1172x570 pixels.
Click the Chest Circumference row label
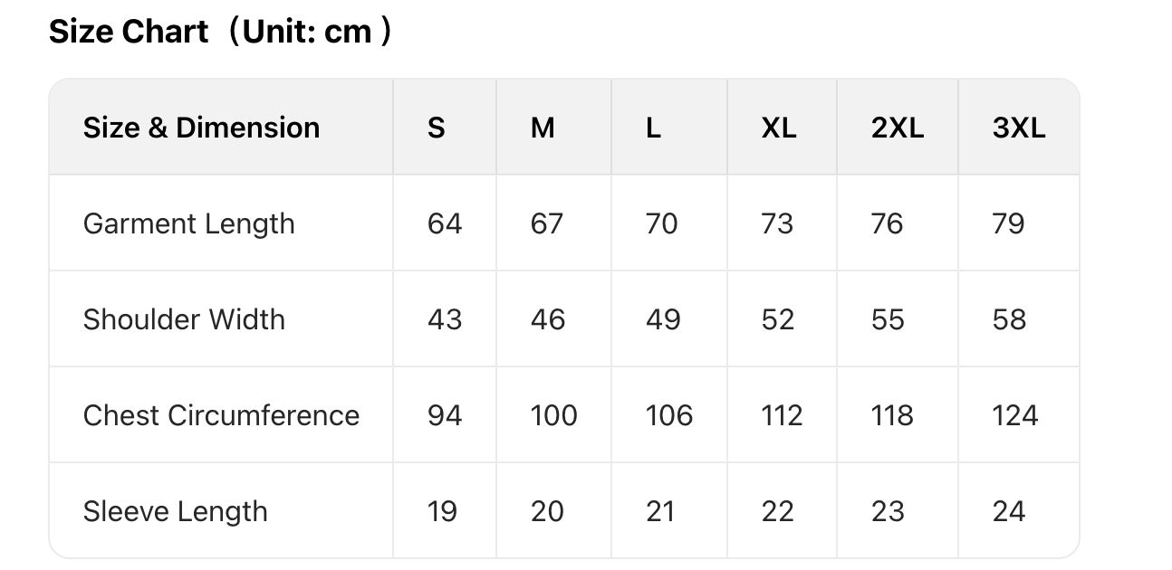pyautogui.click(x=221, y=415)
